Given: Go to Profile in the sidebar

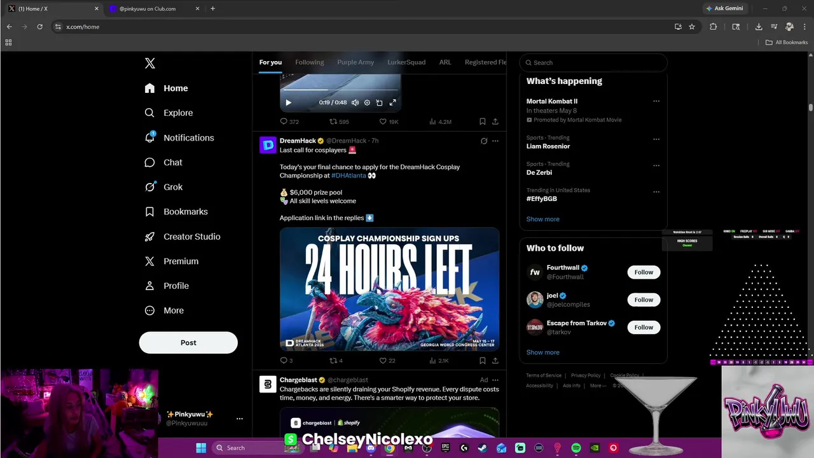Looking at the screenshot, I should click(x=167, y=286).
